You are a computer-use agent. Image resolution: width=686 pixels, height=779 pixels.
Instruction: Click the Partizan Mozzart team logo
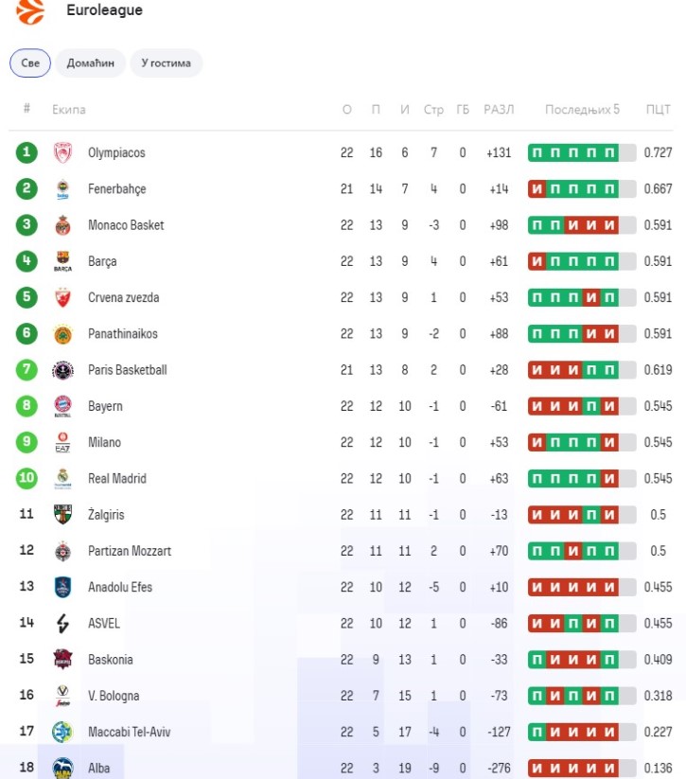tap(62, 551)
